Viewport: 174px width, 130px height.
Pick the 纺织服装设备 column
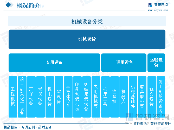pos(86,97)
